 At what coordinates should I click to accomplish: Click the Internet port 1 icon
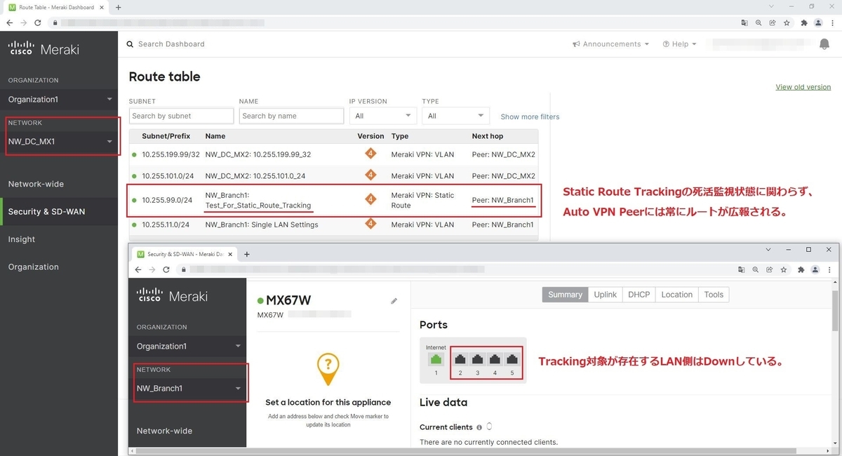click(x=436, y=358)
